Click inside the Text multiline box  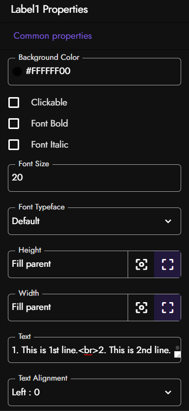tap(92, 350)
